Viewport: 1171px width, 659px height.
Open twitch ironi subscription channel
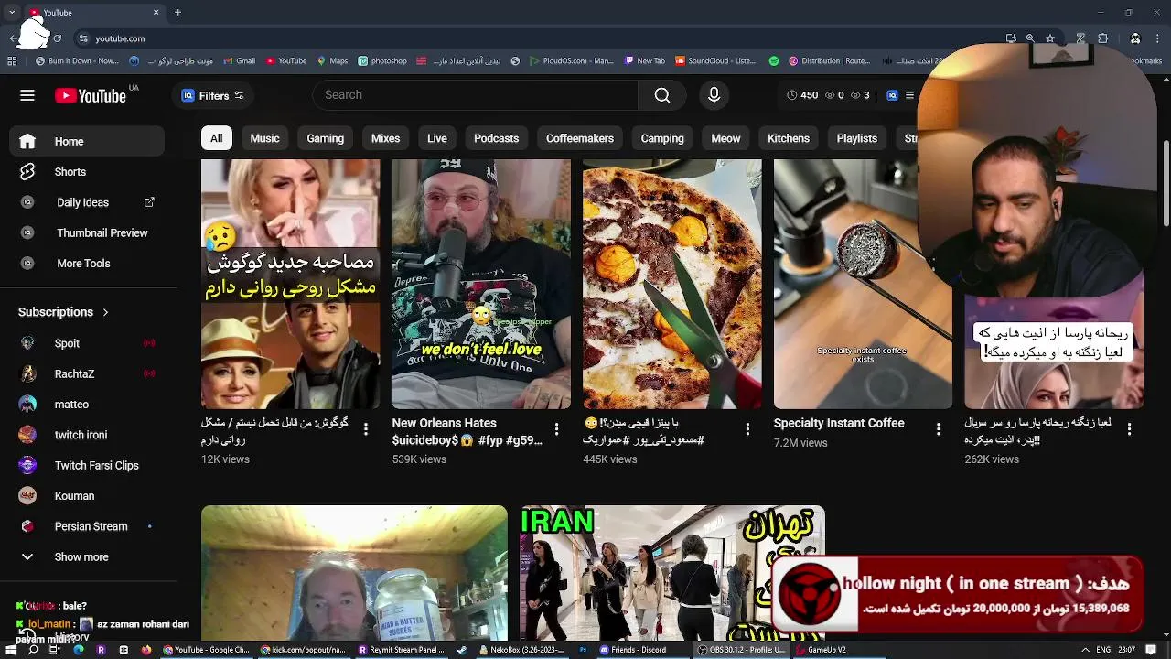[87, 435]
